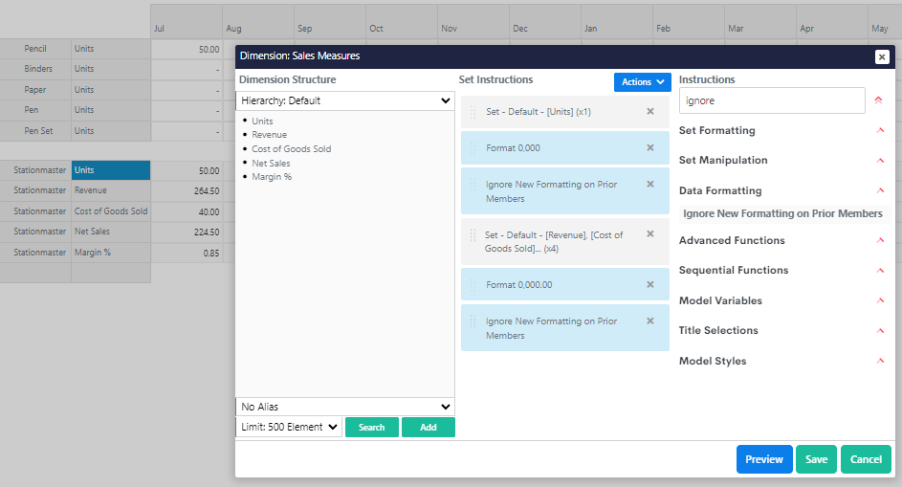Image resolution: width=902 pixels, height=487 pixels.
Task: Close the Sales Measures dimension dialog
Action: click(881, 56)
